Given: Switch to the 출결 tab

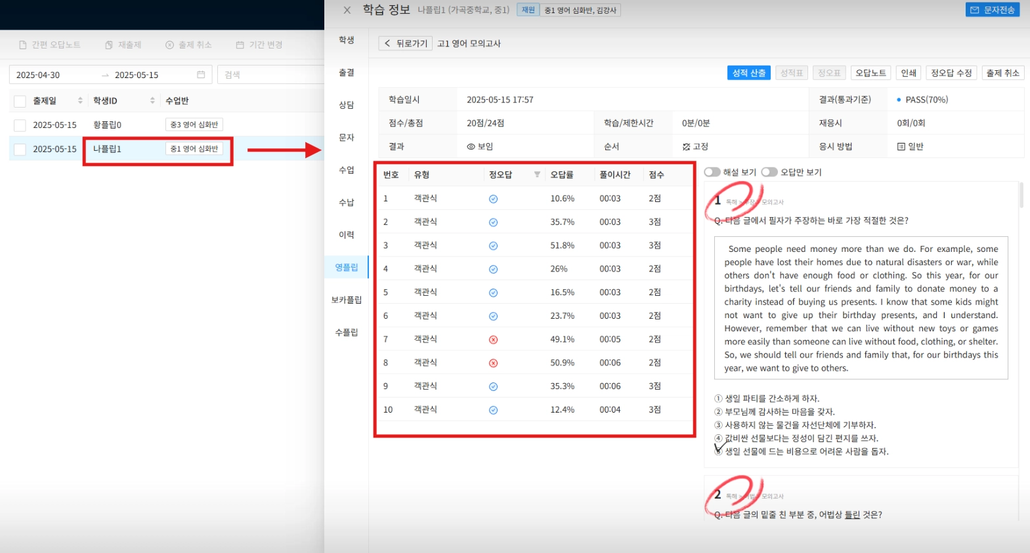Looking at the screenshot, I should (347, 73).
